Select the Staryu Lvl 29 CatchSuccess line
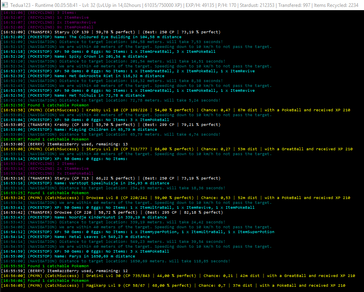Viewport: 364px width, 292px height. 177,149
